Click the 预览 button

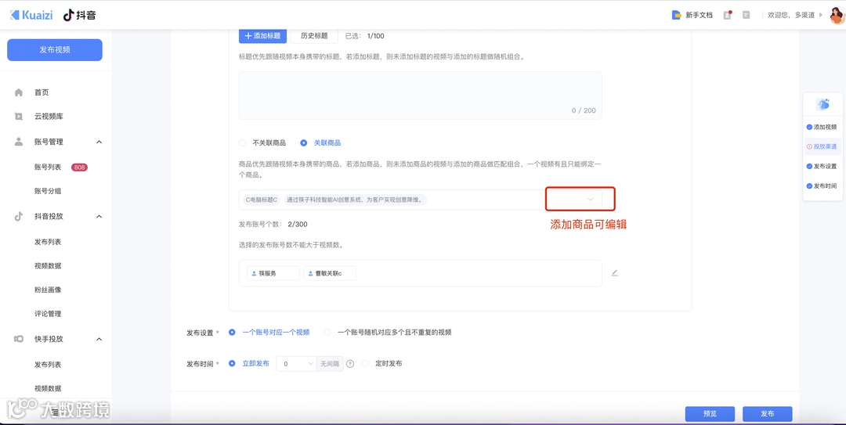point(710,414)
